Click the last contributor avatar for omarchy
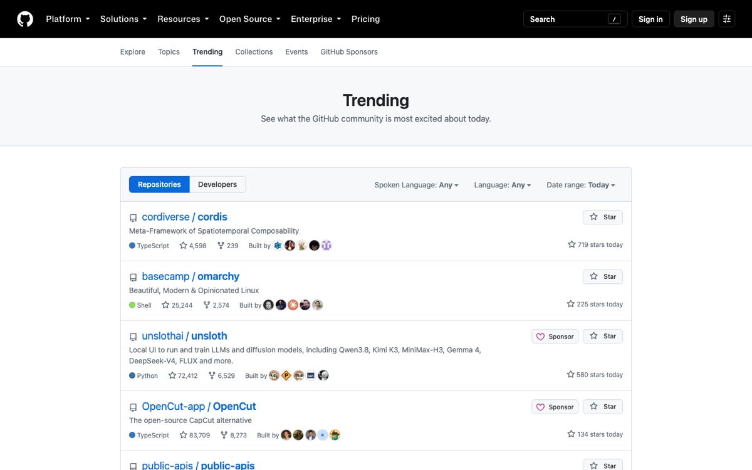 point(317,305)
